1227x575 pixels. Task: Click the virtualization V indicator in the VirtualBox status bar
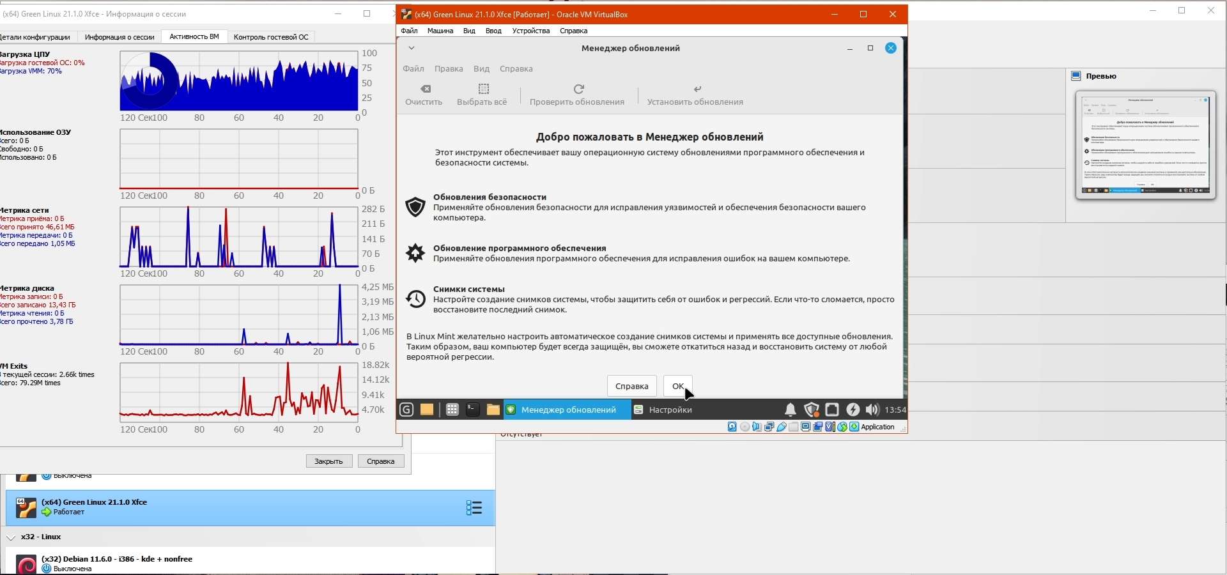(830, 427)
